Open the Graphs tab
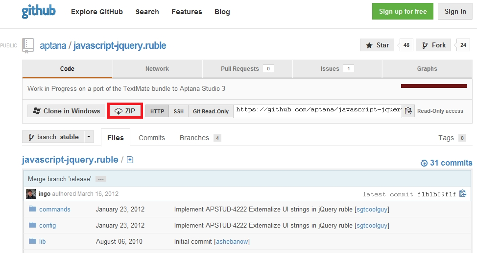 pos(427,69)
